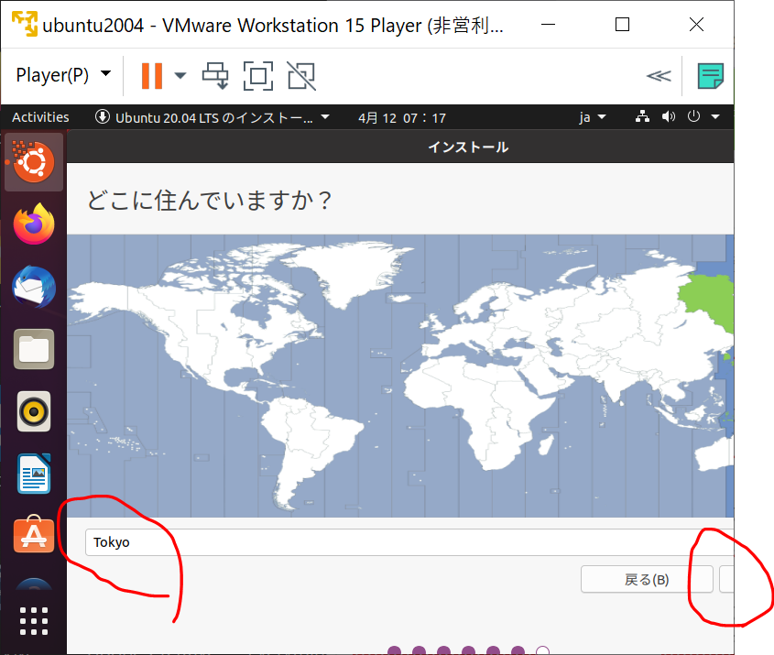Launch Rhythmbox from the dock
Screen dimensions: 774x655
point(34,411)
